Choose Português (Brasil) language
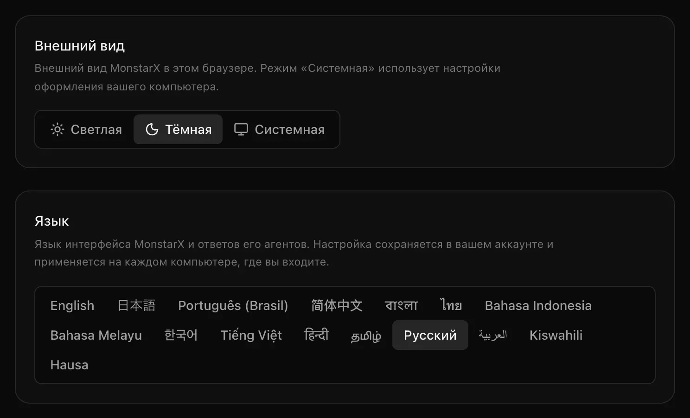 click(233, 305)
